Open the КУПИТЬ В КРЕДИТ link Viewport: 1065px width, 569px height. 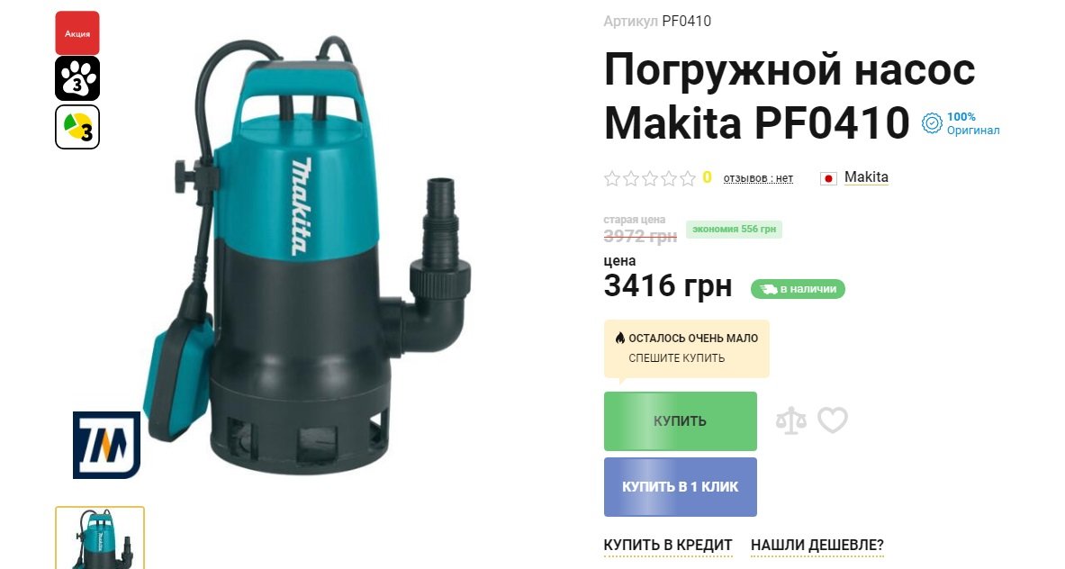pos(668,546)
